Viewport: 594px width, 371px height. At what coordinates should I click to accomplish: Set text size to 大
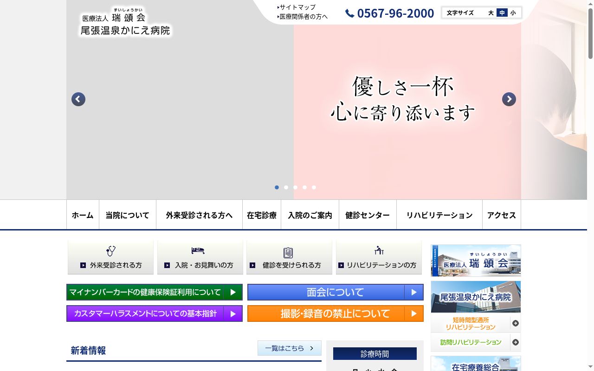point(491,13)
